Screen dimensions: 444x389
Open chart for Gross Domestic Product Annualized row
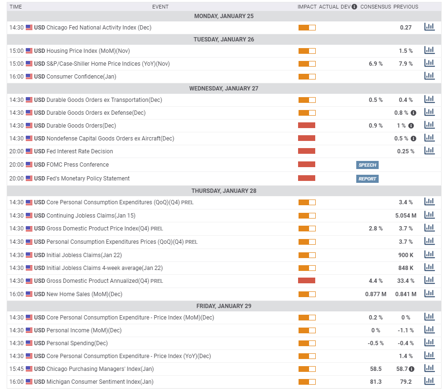(429, 280)
